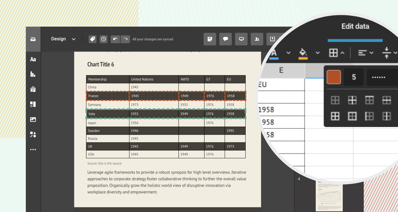Open the shapes tool in the sidebar
The width and height of the screenshot is (398, 212).
tap(33, 134)
